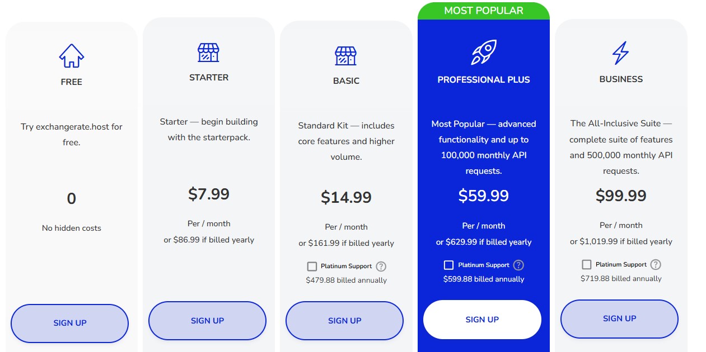Click the Most Popular green badge
The width and height of the screenshot is (706, 352).
[483, 11]
